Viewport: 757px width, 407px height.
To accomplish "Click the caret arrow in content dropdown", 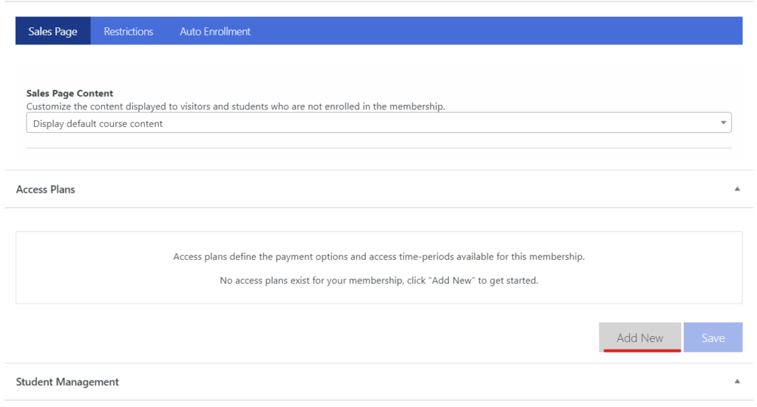I will pyautogui.click(x=723, y=123).
